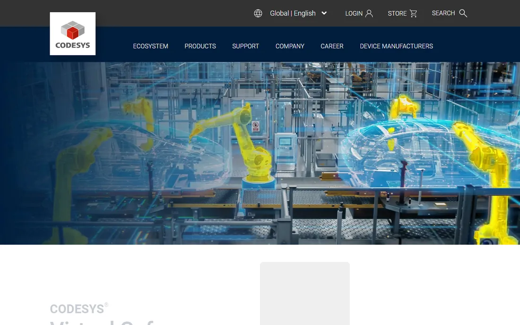Select the Global | English language label

293,13
